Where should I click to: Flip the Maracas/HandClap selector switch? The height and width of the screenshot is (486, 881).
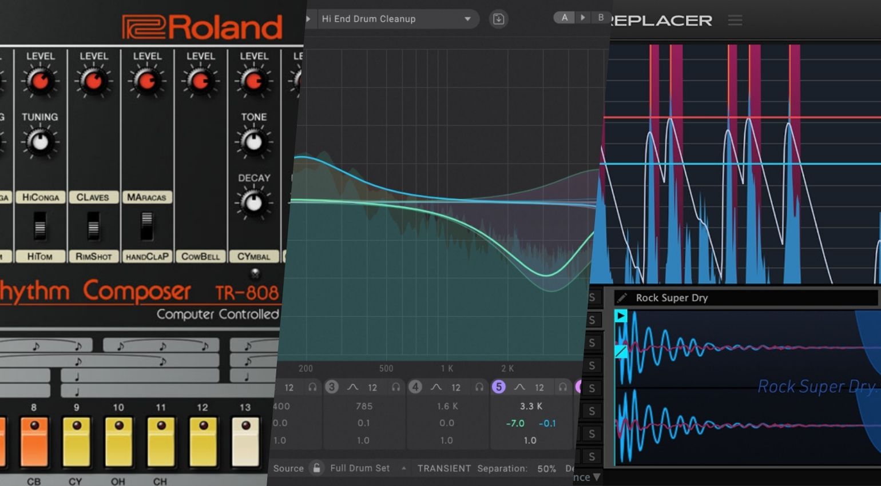point(147,226)
